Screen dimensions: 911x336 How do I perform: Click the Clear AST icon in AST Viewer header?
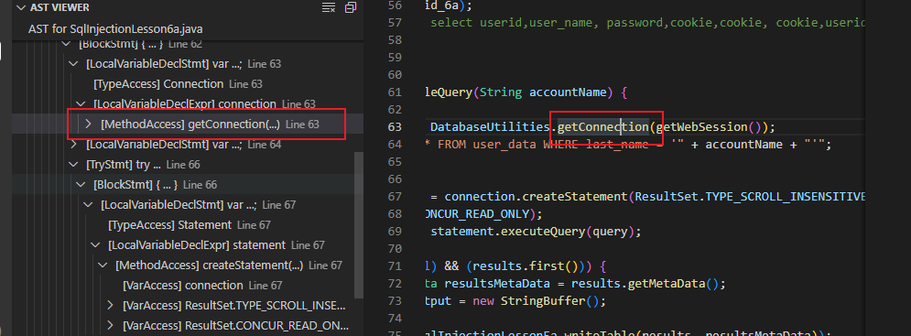point(329,8)
